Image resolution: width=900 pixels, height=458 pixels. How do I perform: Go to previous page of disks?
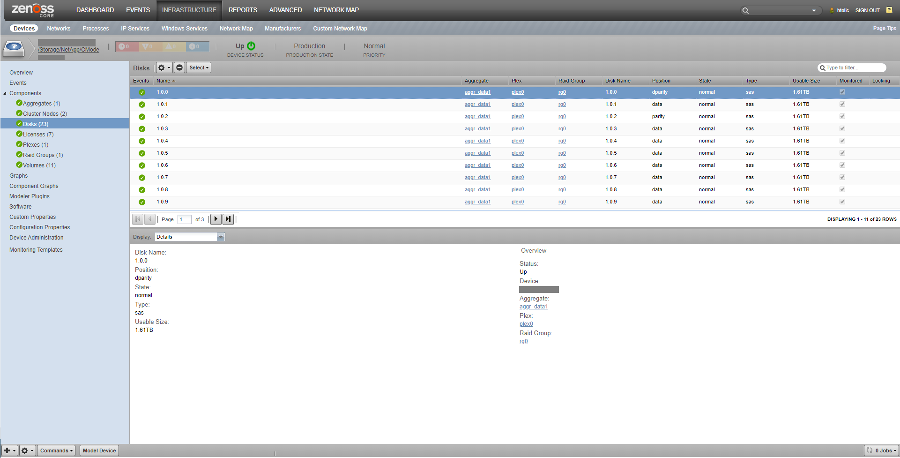[150, 219]
